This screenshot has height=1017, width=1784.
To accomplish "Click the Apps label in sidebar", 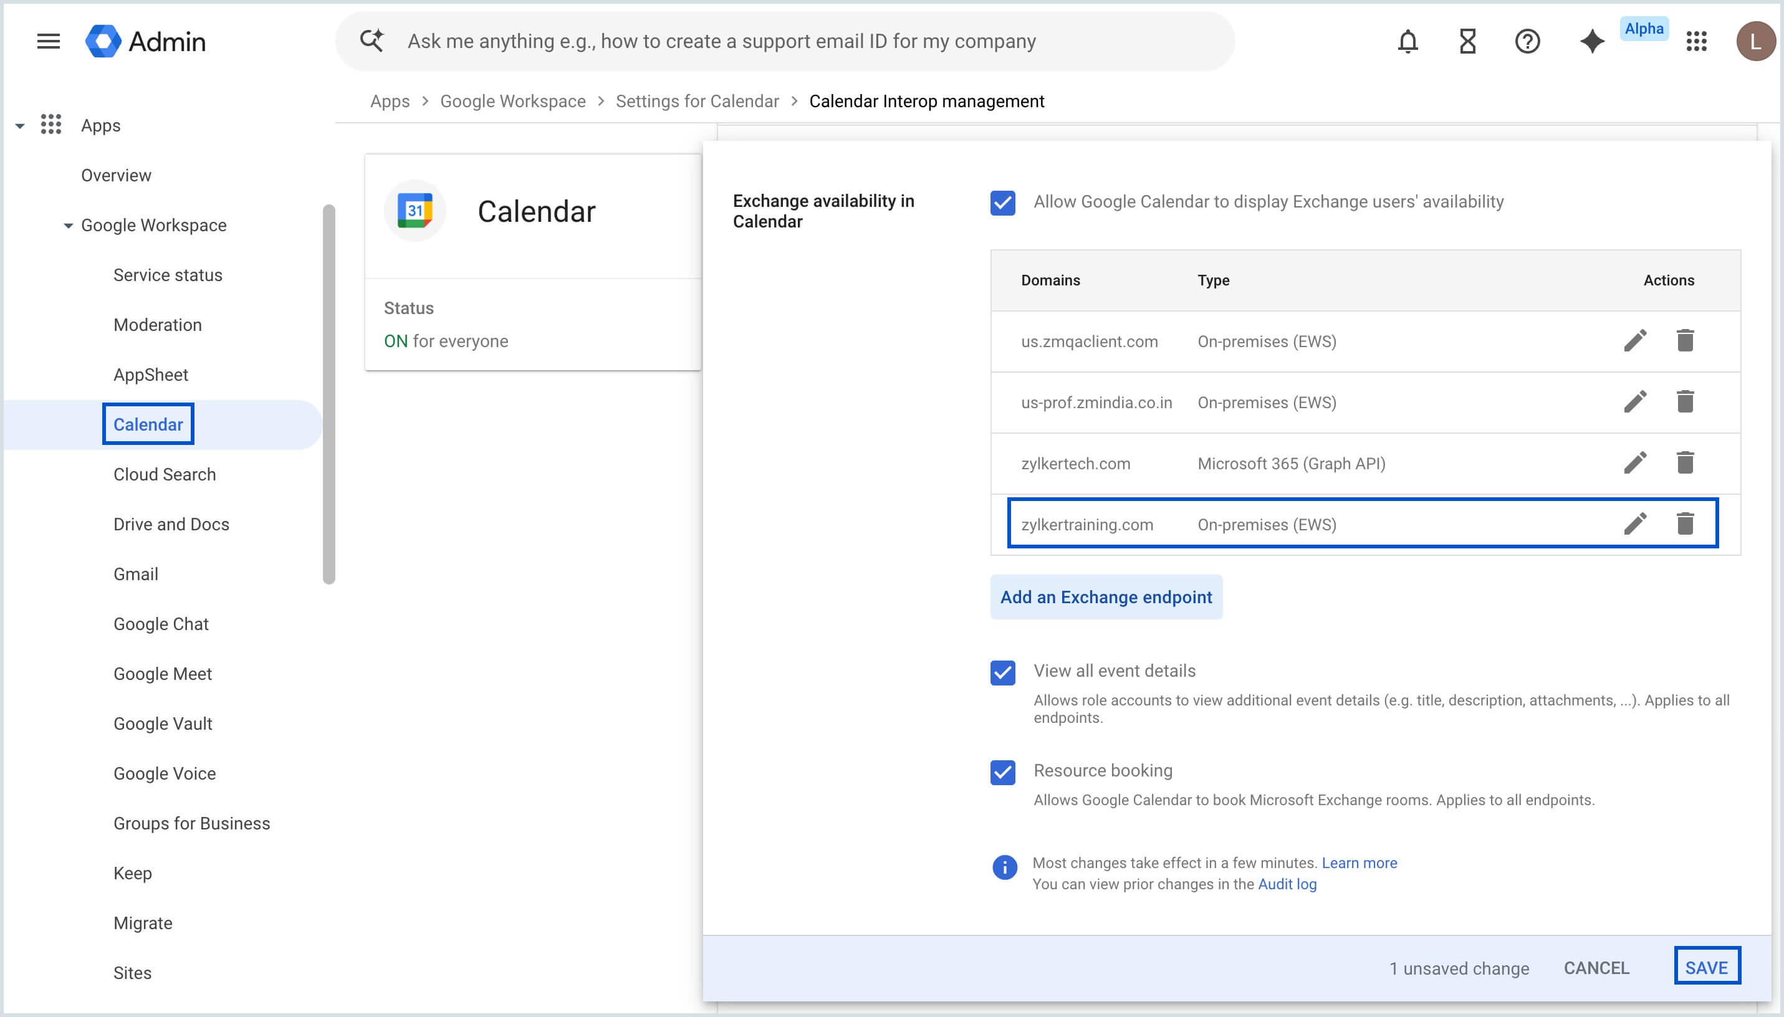I will pos(100,126).
